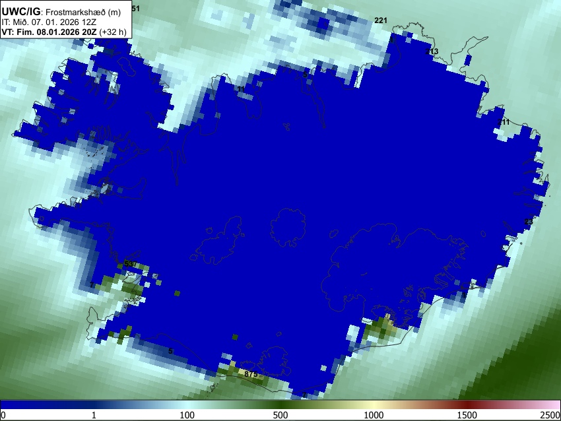Select the "221" value label on map
Image resolution: width=561 pixels, height=421 pixels.
[381, 20]
